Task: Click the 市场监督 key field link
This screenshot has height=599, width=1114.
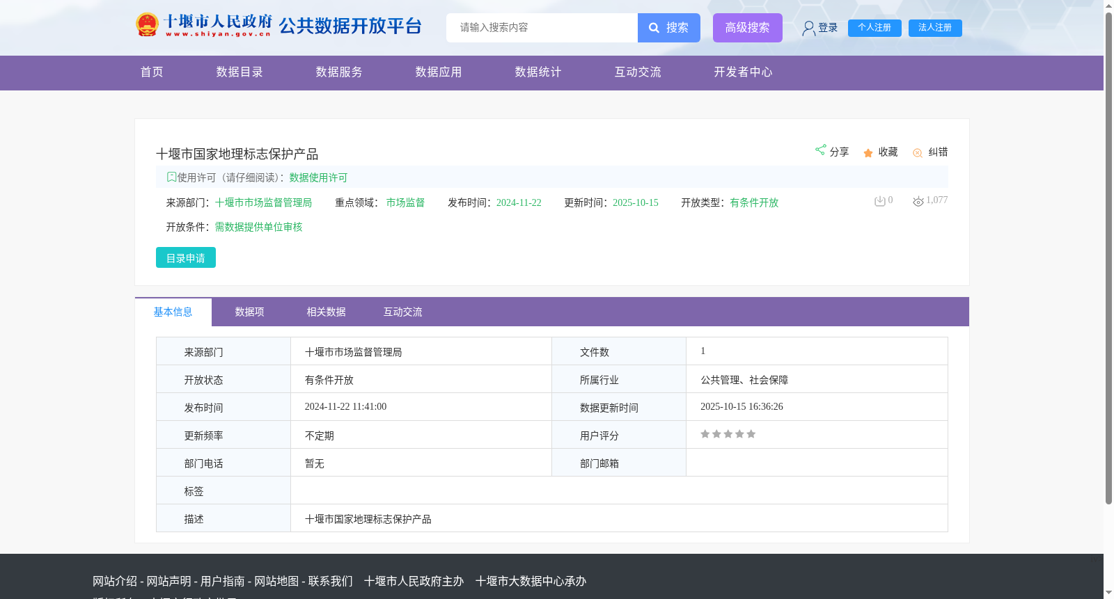Action: coord(405,202)
